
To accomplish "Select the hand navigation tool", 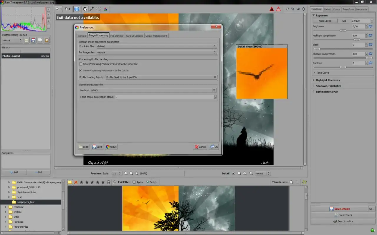I will (85, 9).
